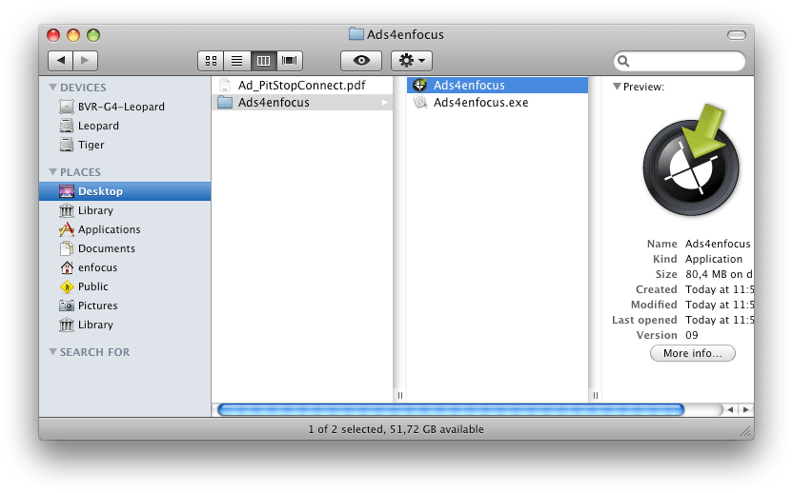
Task: Click the More info... button
Action: pos(692,353)
